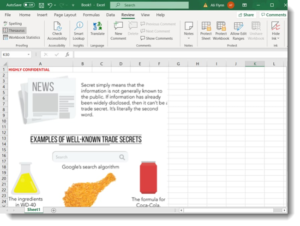The height and width of the screenshot is (226, 300).
Task: Insert a New Comment
Action: (118, 30)
